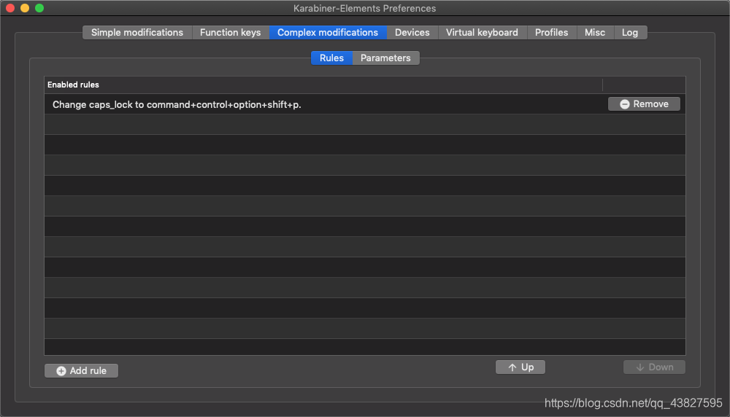Screen dimensions: 730x417
Task: Select the Rules sub-tab
Action: coord(331,58)
